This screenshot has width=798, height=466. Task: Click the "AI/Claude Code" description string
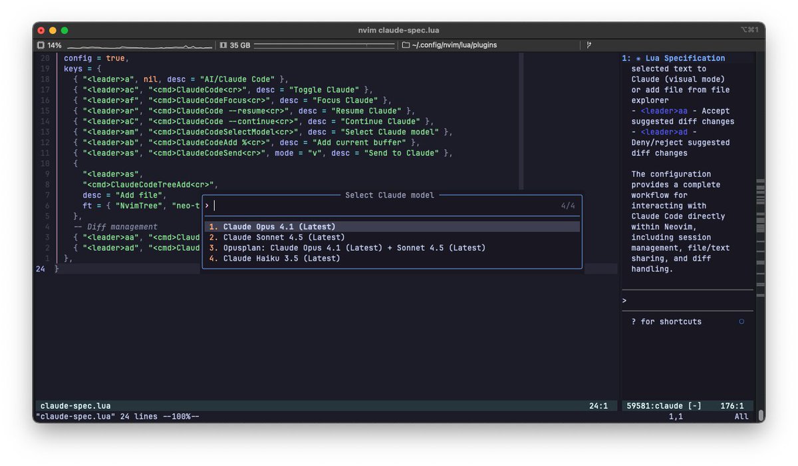tap(237, 79)
